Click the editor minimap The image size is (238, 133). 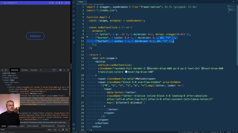pyautogui.click(x=231, y=8)
